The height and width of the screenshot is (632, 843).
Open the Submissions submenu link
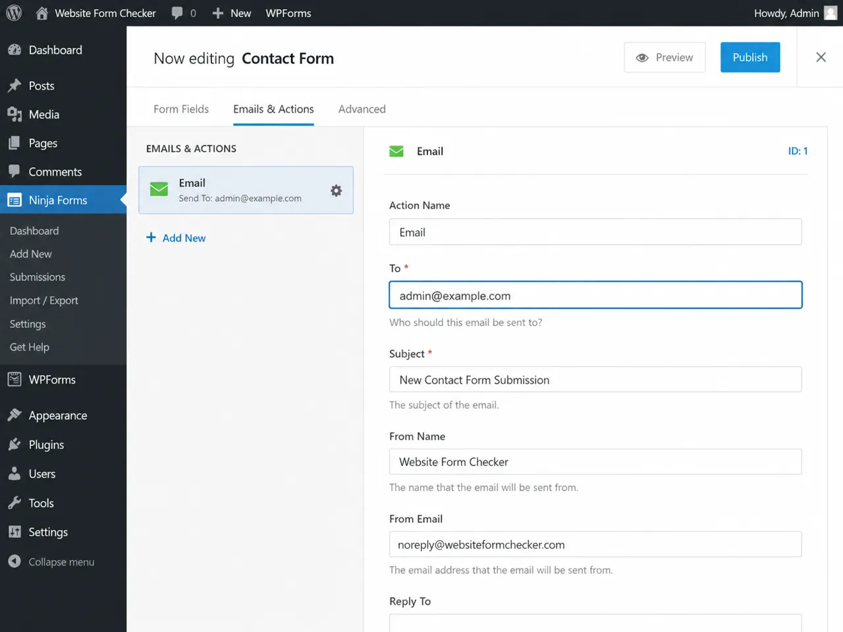(38, 277)
